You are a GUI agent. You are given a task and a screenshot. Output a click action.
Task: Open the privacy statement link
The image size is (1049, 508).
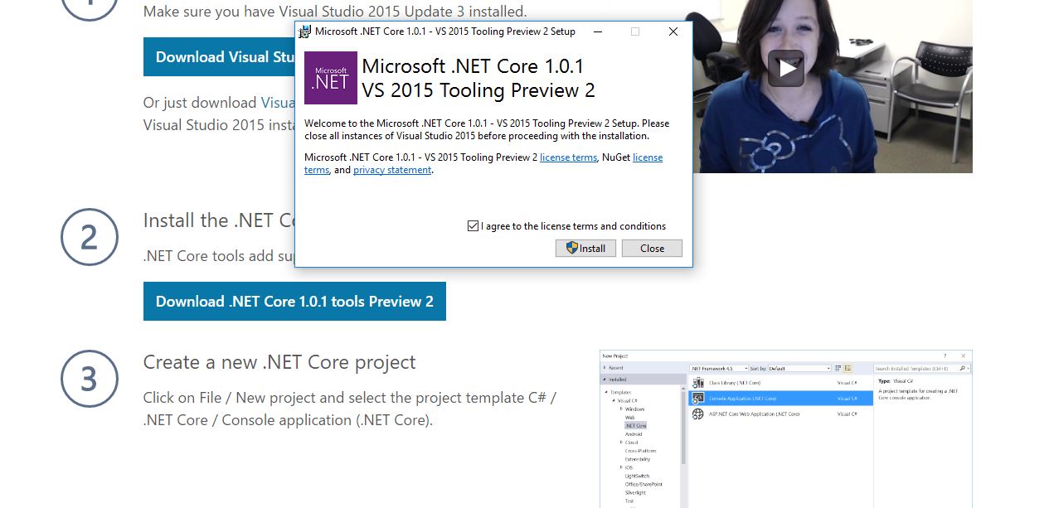[392, 170]
